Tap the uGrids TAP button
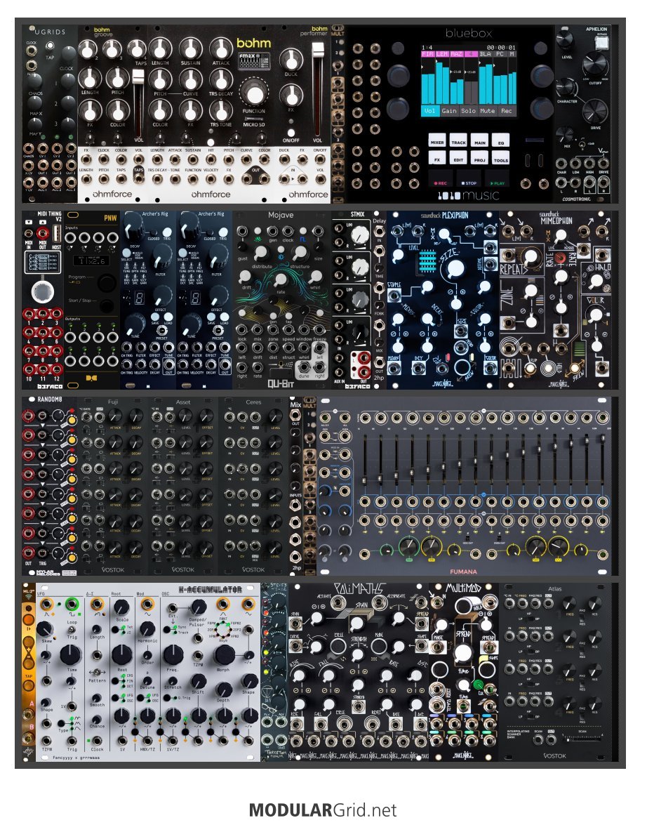The image size is (647, 825). pyautogui.click(x=51, y=46)
